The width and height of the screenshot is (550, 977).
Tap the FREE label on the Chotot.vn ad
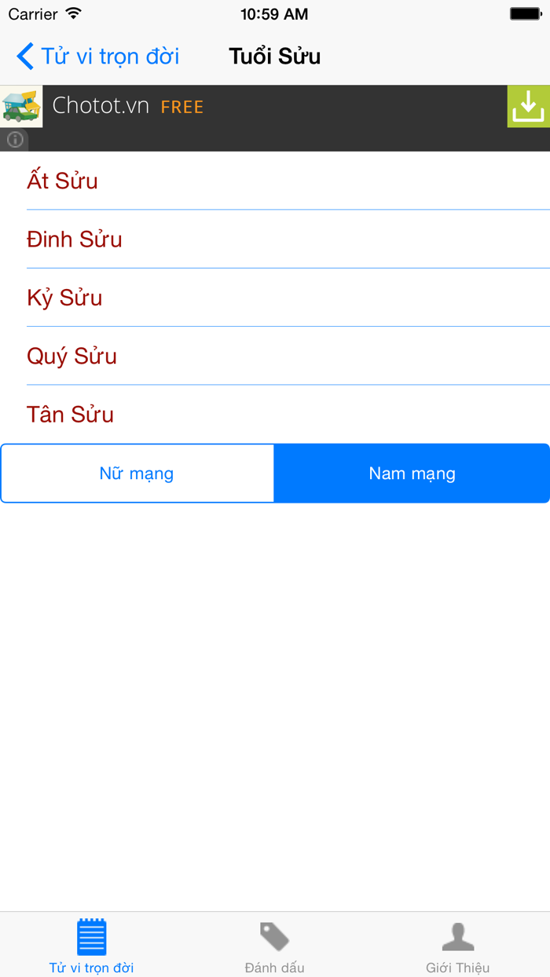[x=181, y=107]
